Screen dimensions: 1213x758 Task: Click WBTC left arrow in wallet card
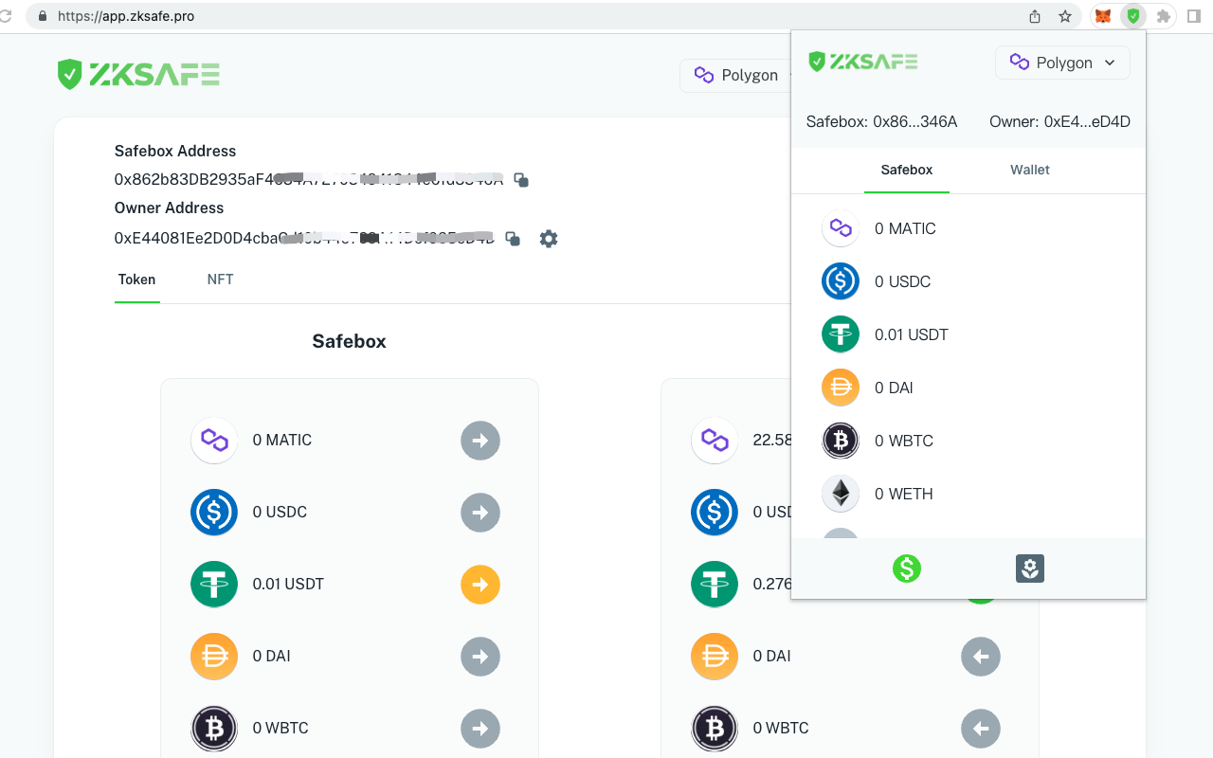(x=981, y=729)
